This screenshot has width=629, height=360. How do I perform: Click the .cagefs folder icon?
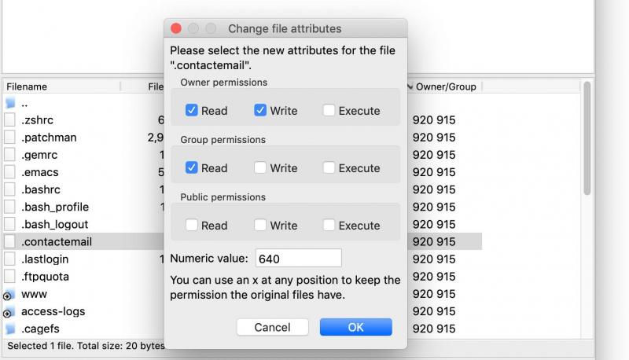click(x=9, y=329)
